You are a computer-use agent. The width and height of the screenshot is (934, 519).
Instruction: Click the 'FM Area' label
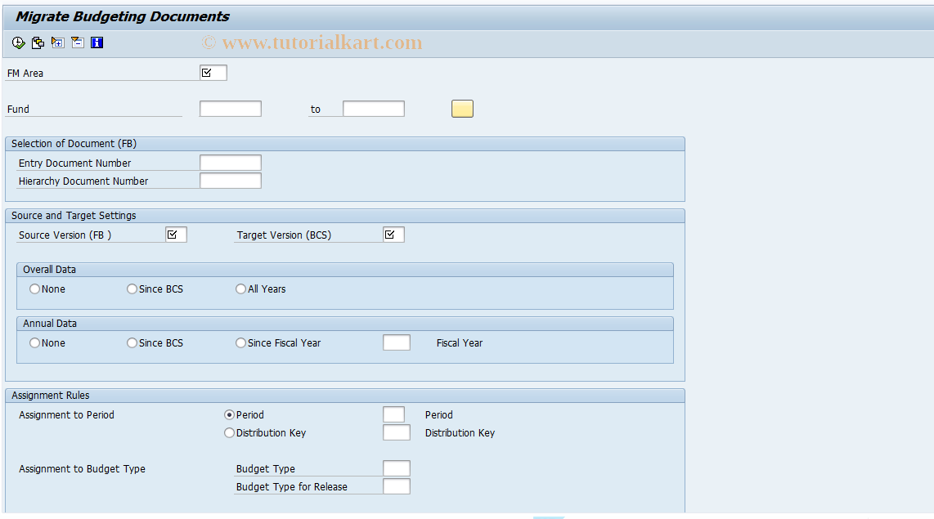tap(25, 74)
